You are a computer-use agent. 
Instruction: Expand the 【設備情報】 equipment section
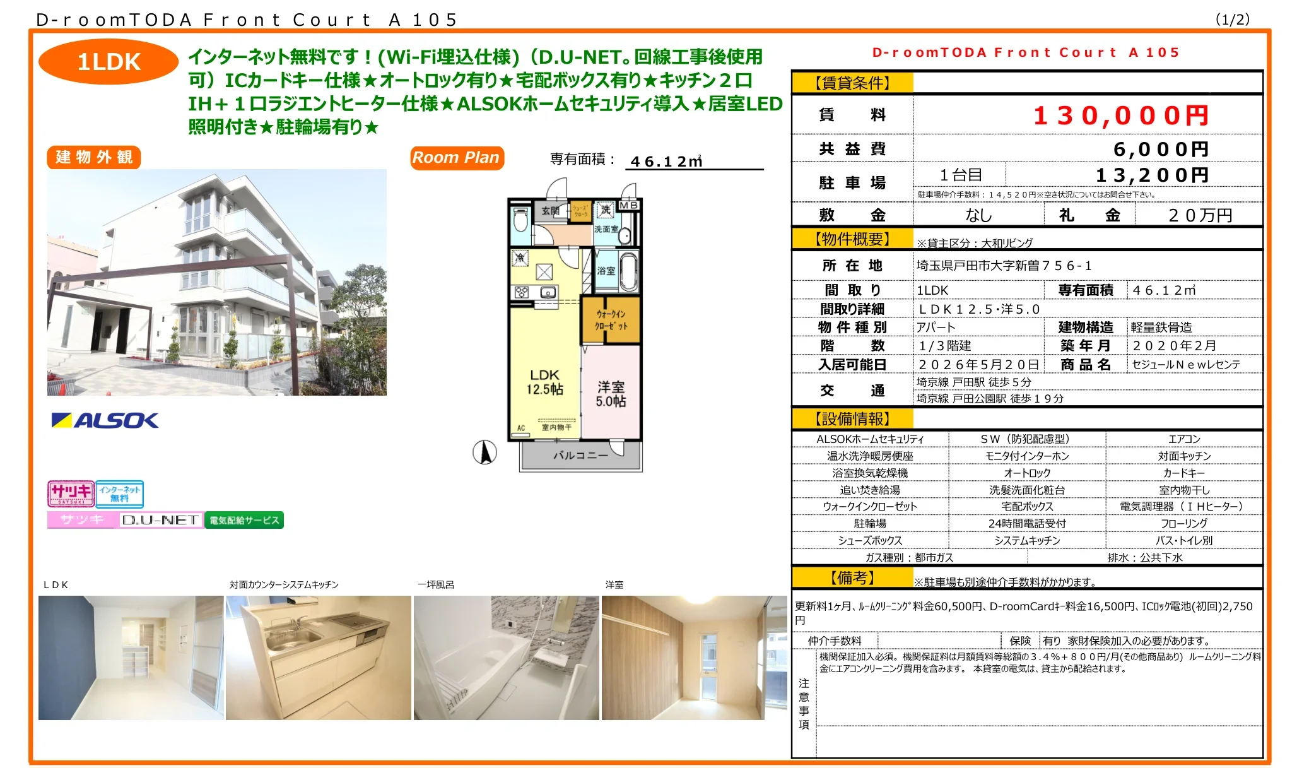(x=853, y=418)
